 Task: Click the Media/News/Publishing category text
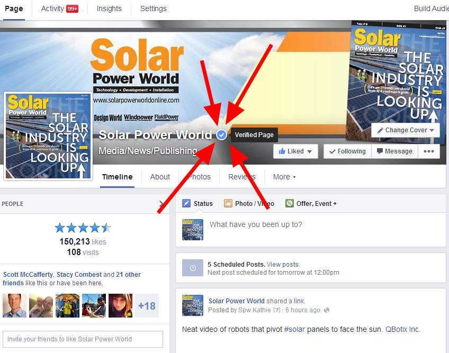[x=148, y=151]
